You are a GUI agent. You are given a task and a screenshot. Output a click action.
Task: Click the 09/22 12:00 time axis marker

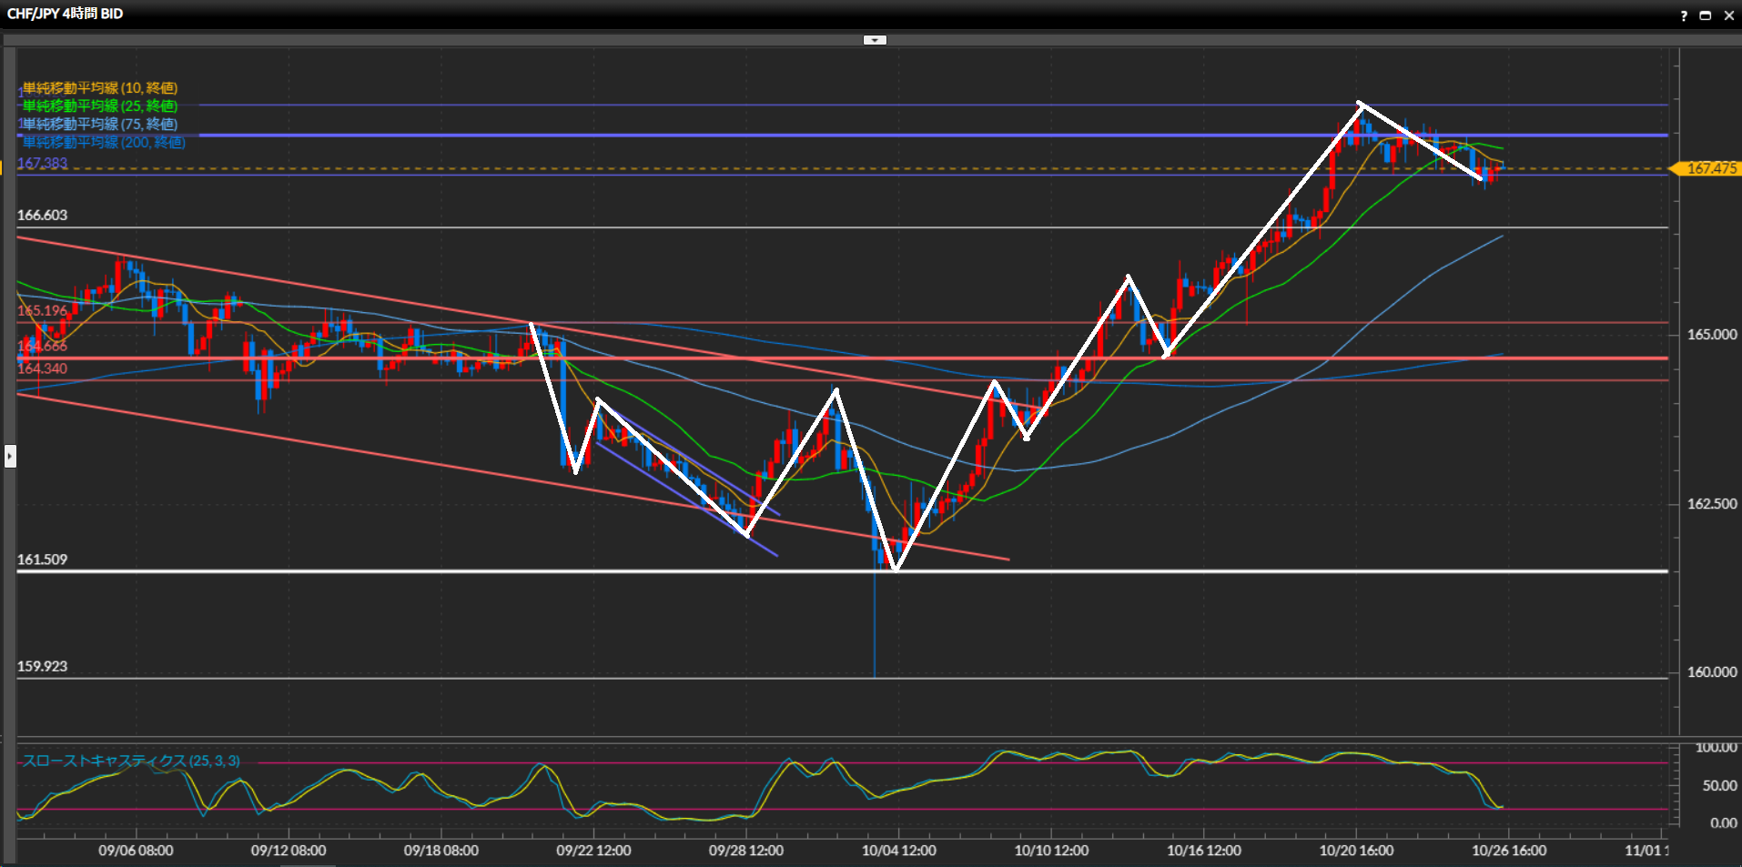[x=593, y=851]
